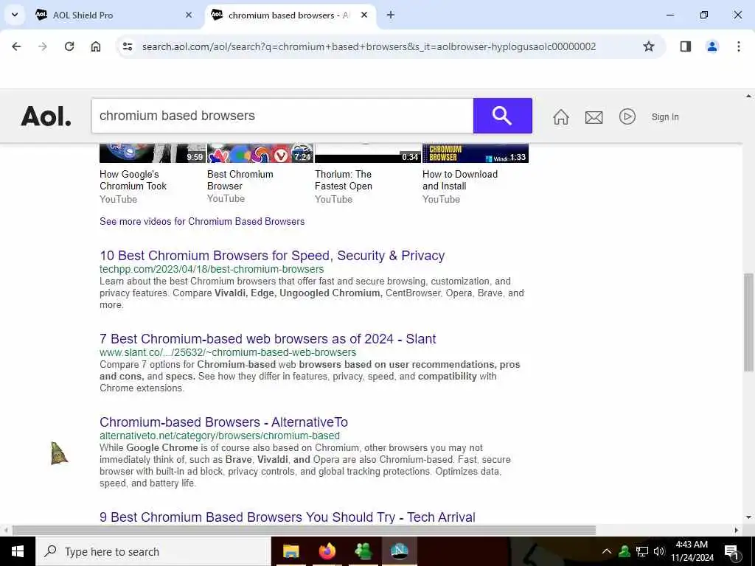
Task: Click the Sign in link
Action: pyautogui.click(x=665, y=117)
